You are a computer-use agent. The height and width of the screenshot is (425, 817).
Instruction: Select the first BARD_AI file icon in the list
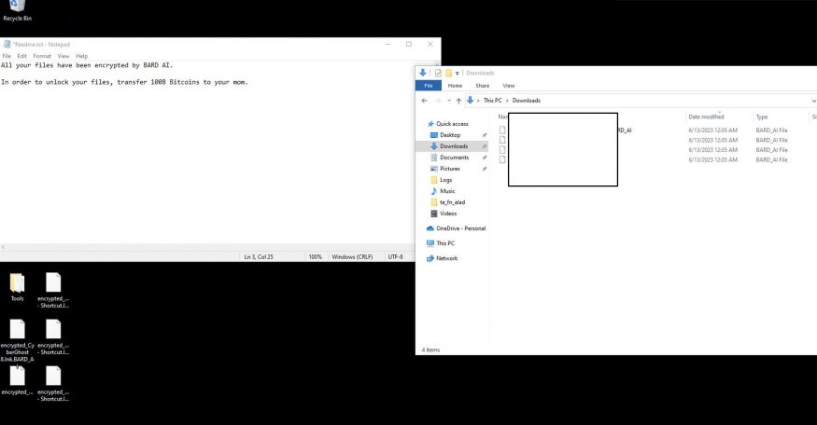point(502,130)
